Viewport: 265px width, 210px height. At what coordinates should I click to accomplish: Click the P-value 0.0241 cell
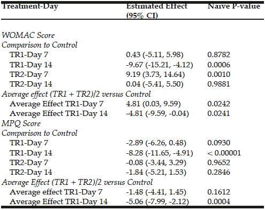(218, 113)
